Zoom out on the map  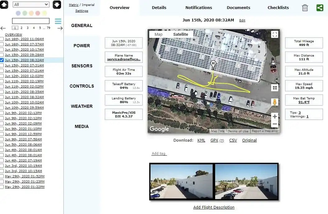click(275, 124)
